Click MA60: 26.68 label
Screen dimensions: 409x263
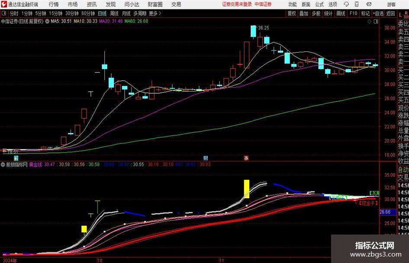coord(136,21)
